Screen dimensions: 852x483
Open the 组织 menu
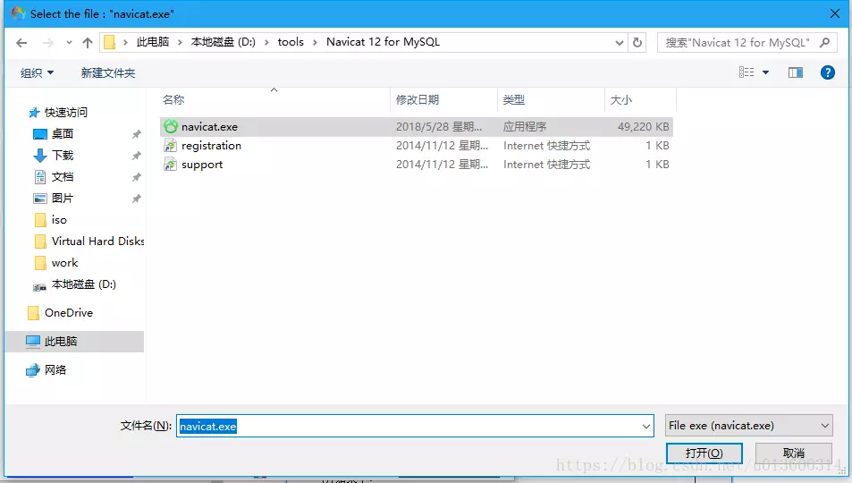tap(37, 72)
